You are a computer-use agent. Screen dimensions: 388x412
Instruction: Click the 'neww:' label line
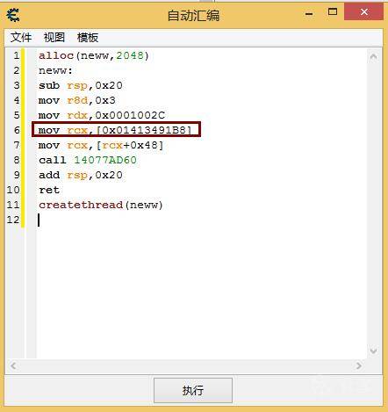[55, 70]
